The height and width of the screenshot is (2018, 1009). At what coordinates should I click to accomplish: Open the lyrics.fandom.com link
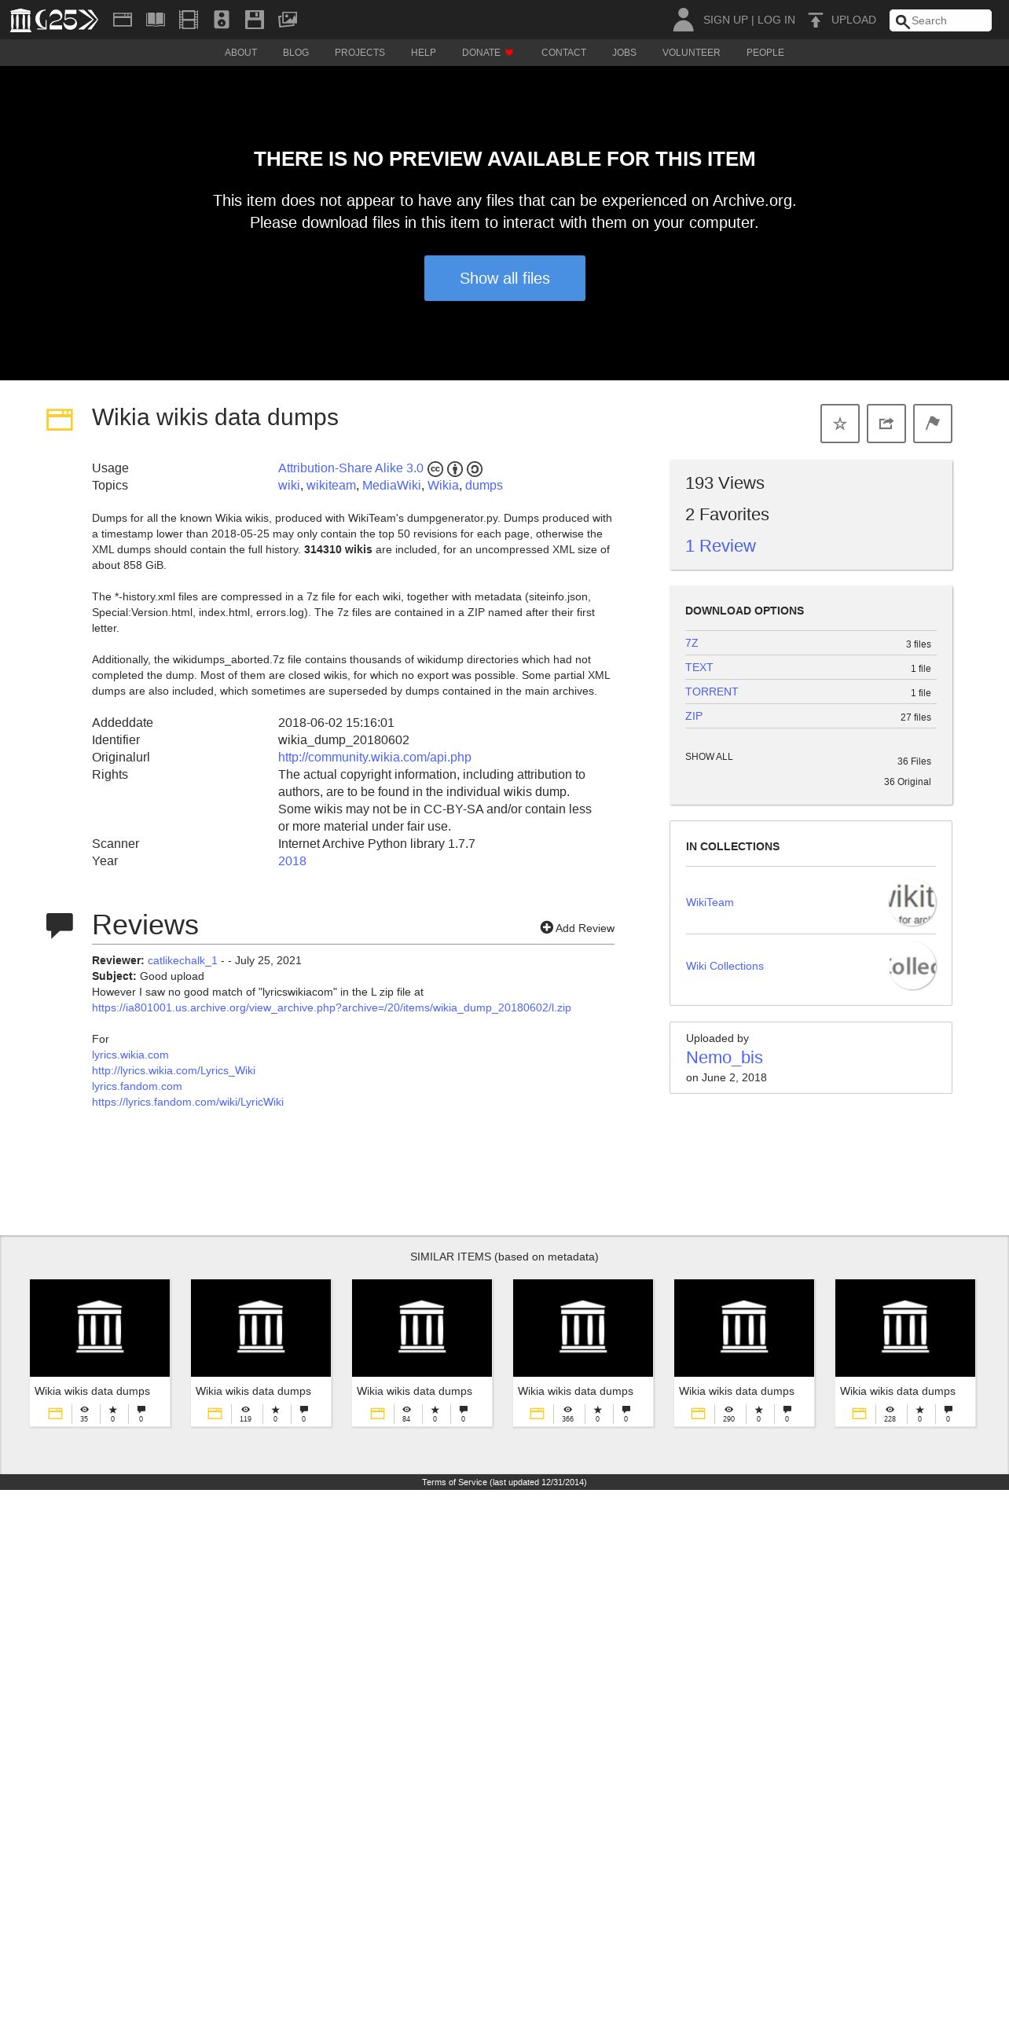coord(137,1086)
